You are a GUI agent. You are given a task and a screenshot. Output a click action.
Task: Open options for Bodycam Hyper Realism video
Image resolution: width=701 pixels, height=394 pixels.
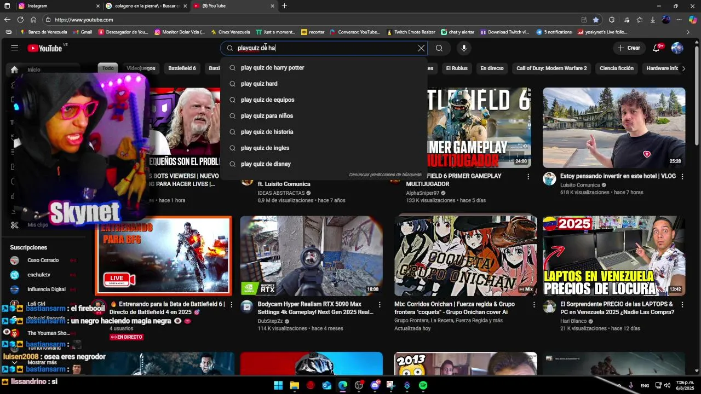click(x=380, y=304)
